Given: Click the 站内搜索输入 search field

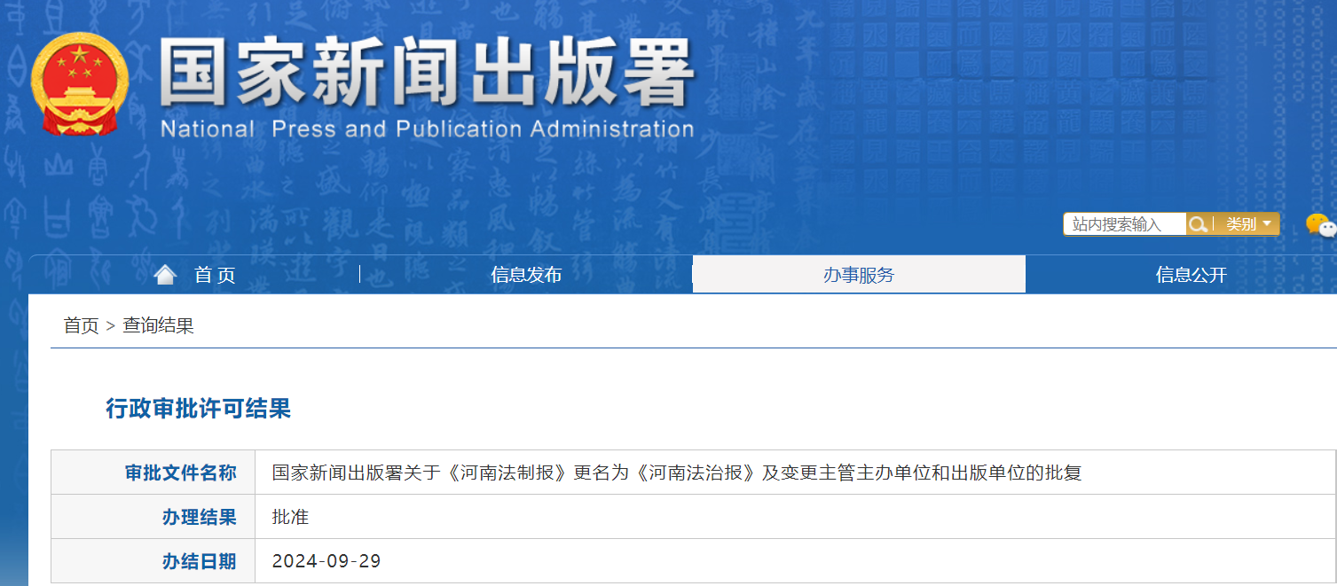Looking at the screenshot, I should pos(1126,224).
